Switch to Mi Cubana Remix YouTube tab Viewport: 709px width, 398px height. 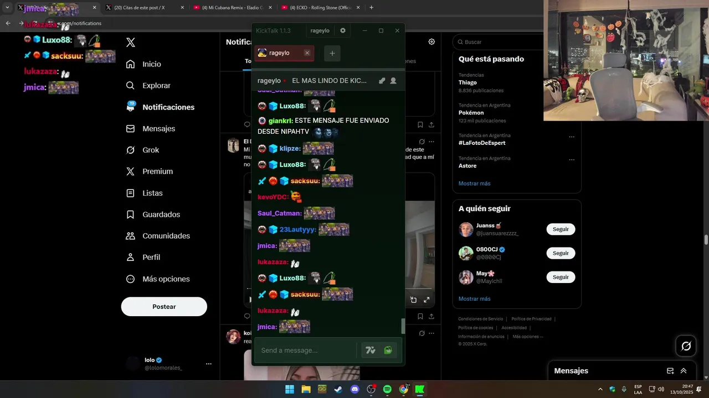232,8
